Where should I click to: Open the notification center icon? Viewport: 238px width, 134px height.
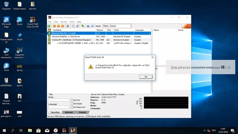(x=233, y=130)
